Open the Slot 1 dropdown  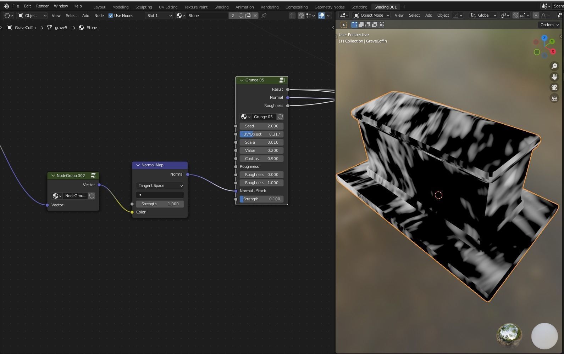(x=159, y=16)
